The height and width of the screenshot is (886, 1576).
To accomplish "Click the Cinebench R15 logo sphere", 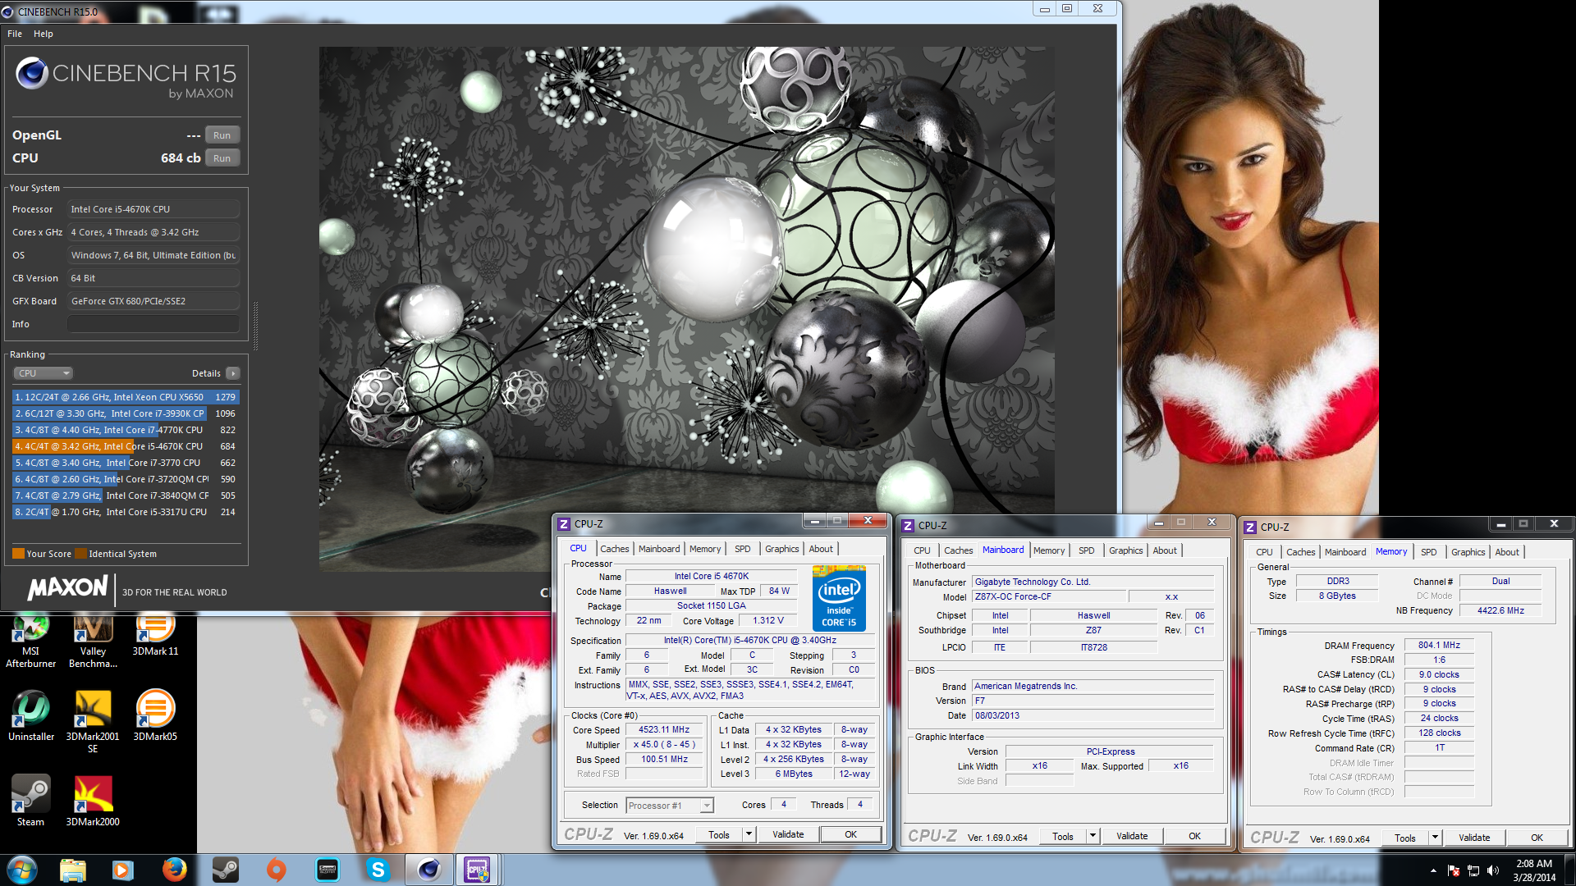I will 32,73.
